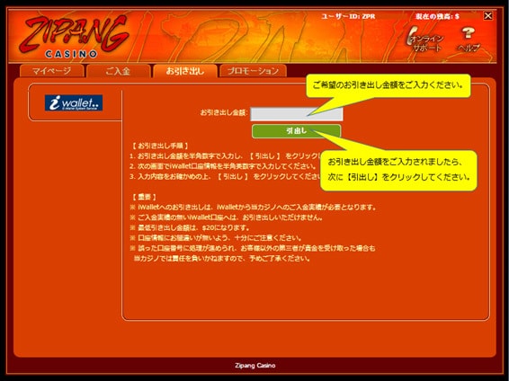Click the ユーザーID label in header
This screenshot has height=381, width=509.
348,16
